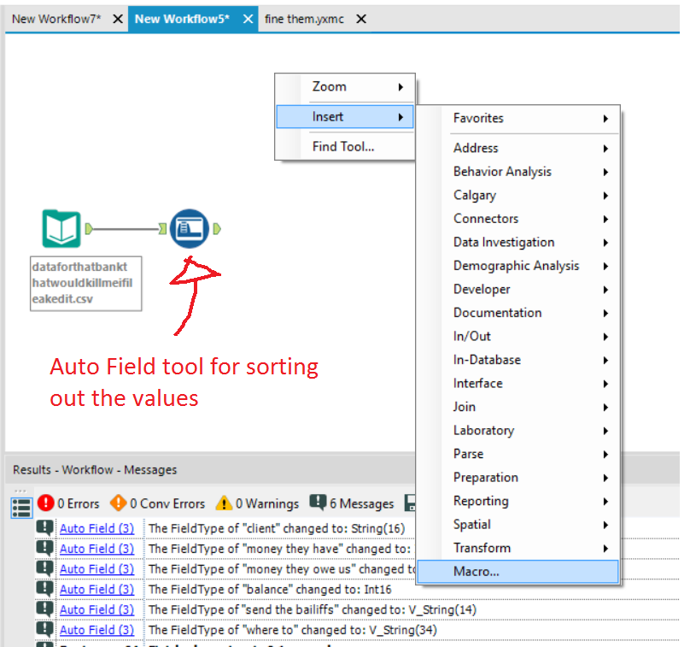Click the orange Conv Errors filter icon

tap(118, 503)
